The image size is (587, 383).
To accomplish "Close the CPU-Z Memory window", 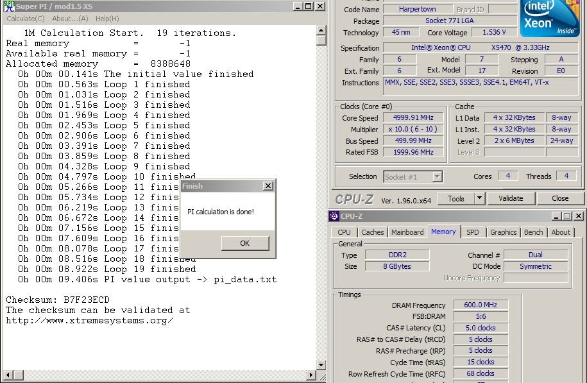I will click(x=579, y=216).
